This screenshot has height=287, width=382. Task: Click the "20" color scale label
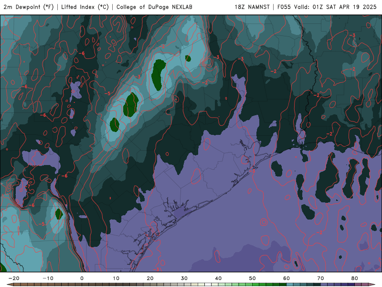150,278
